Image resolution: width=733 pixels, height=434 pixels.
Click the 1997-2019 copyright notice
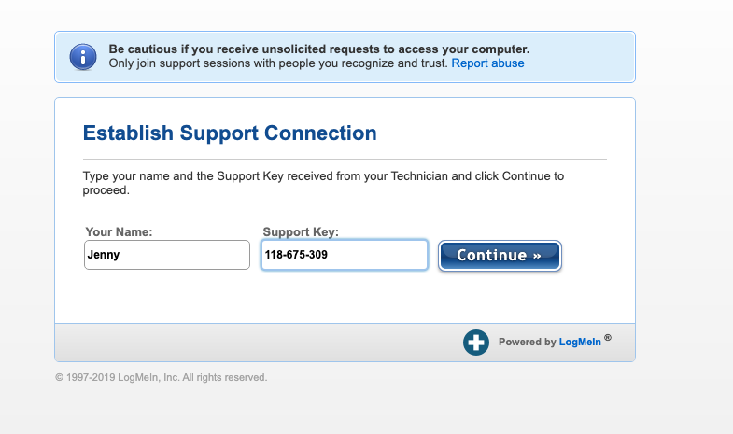coord(162,377)
